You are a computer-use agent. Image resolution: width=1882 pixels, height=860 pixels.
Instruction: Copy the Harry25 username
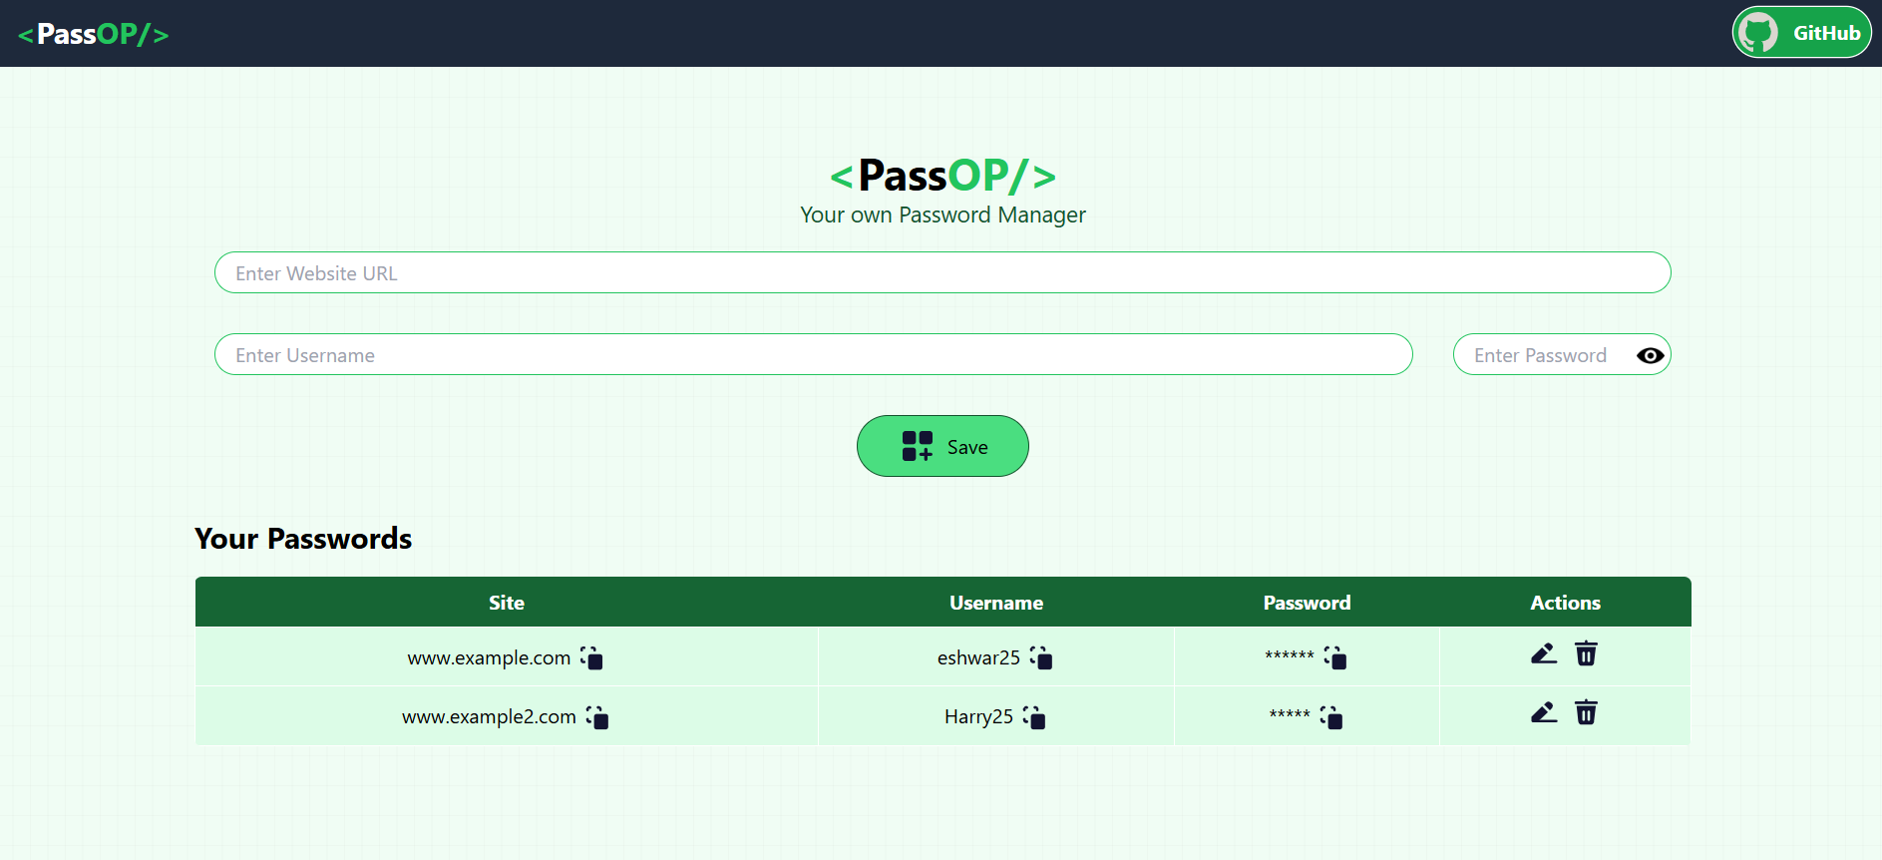coord(1034,716)
